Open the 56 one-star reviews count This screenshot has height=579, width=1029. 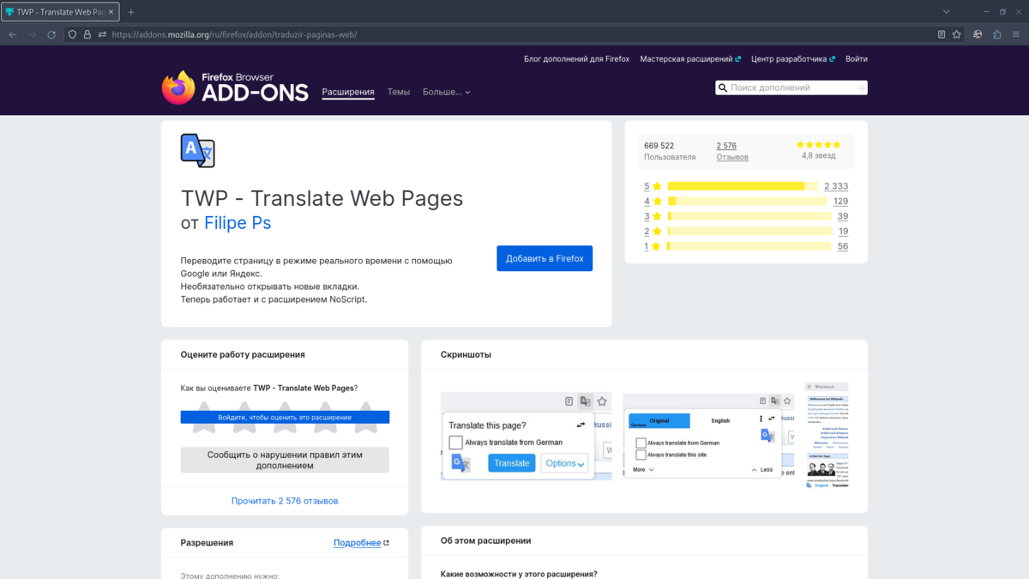pos(843,246)
